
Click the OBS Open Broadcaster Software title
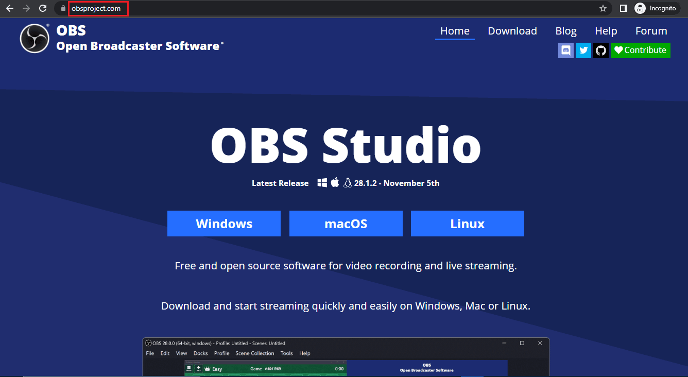[140, 38]
